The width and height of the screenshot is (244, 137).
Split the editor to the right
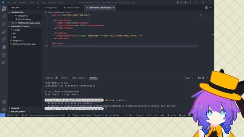pos(206,8)
